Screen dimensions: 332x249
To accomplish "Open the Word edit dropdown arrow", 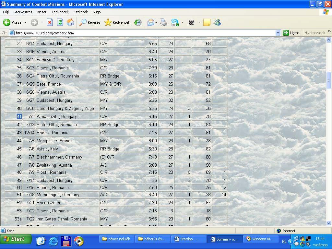I will tap(199, 22).
